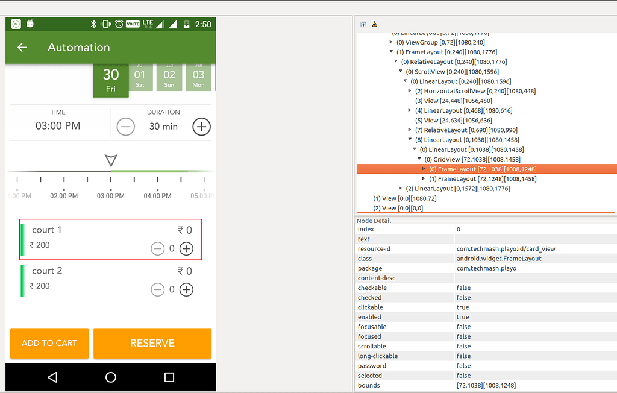Tap the minus stepper next to court 2
Viewport: 617px width, 393px height.
158,289
